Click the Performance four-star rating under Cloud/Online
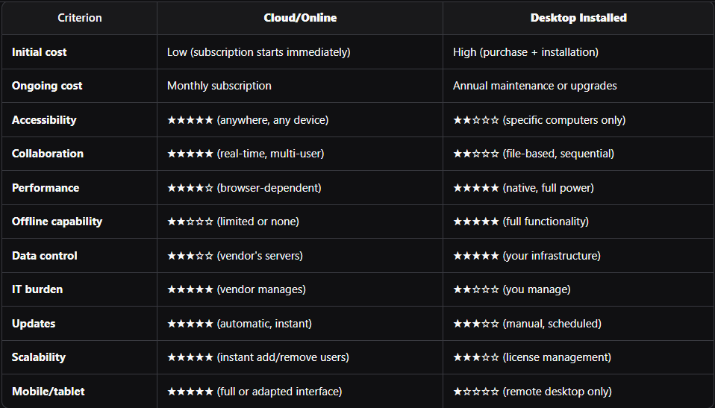The image size is (715, 408). [190, 188]
